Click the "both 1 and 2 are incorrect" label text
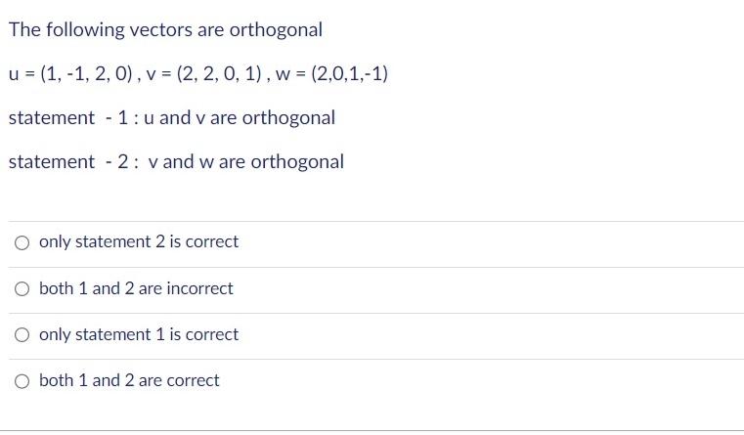Image resolution: width=744 pixels, height=435 pixels. coord(136,288)
